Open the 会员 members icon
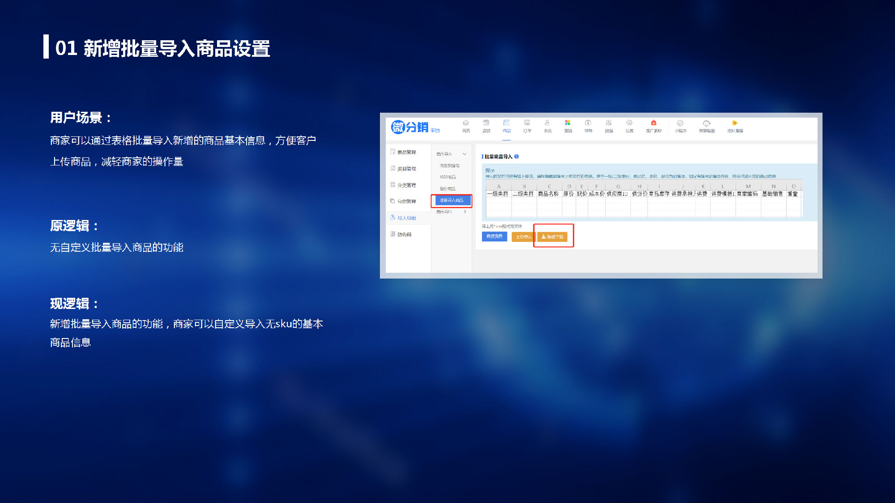Screen dimensions: 895x503 click(x=547, y=123)
